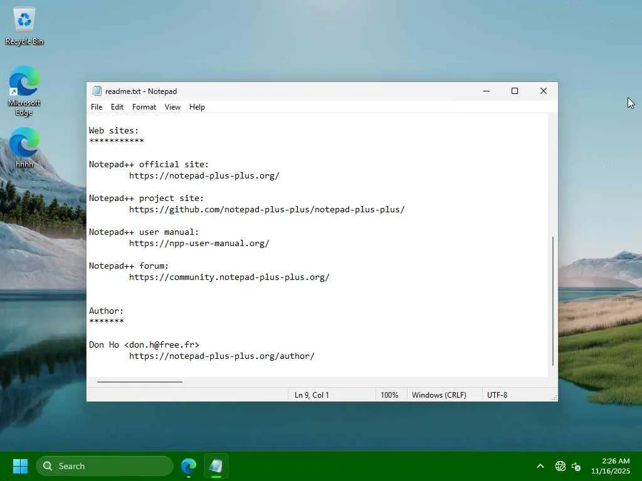Open the File menu
Image resolution: width=642 pixels, height=481 pixels.
pos(97,106)
